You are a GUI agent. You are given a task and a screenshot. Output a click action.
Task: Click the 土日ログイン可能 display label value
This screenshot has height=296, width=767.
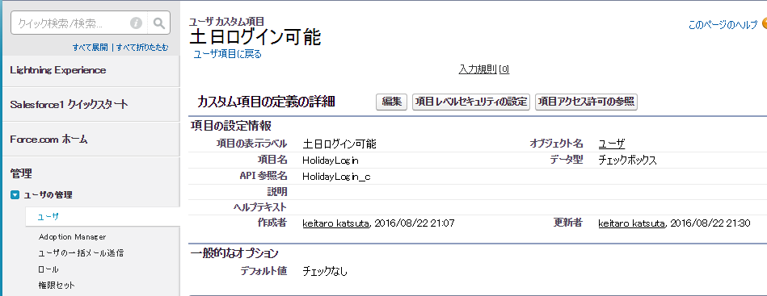339,144
